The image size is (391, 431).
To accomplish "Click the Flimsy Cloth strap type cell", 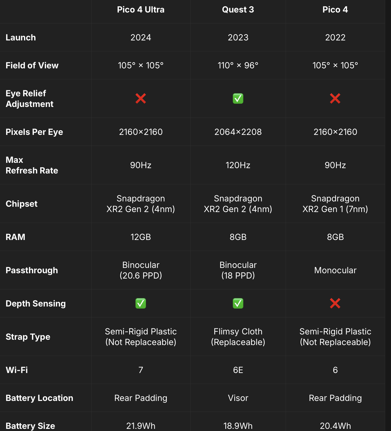I will (x=238, y=337).
